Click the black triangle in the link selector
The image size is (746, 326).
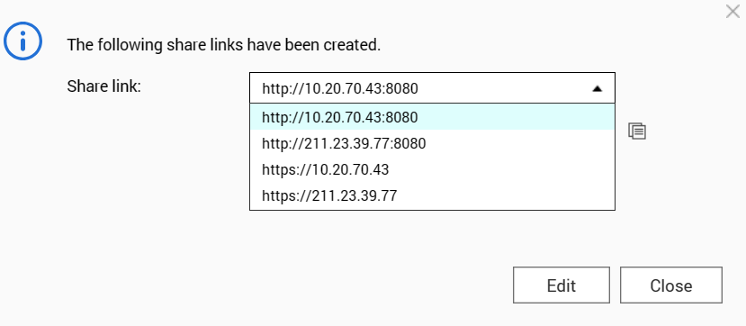[598, 88]
